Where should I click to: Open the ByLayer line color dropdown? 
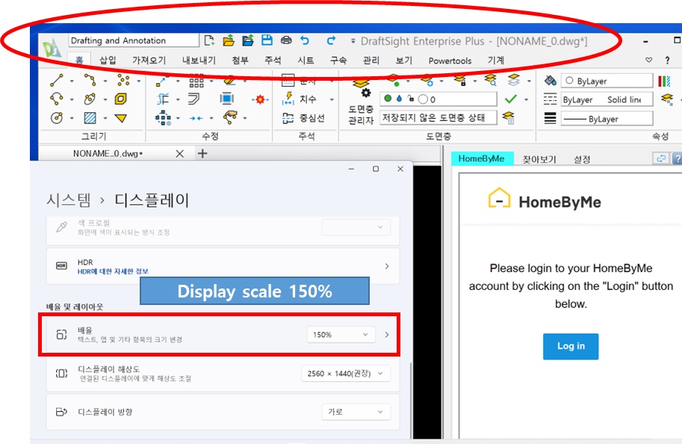[607, 81]
